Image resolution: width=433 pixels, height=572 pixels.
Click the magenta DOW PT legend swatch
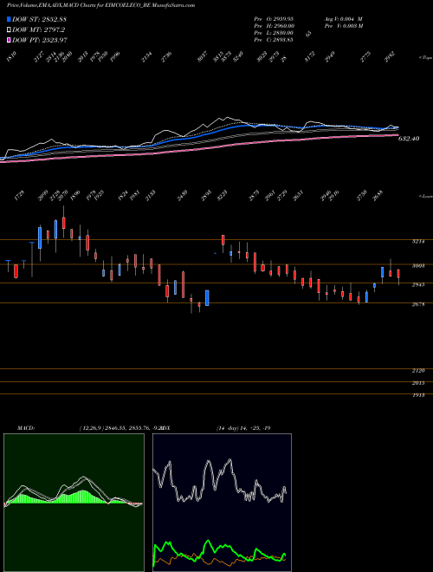[9, 40]
